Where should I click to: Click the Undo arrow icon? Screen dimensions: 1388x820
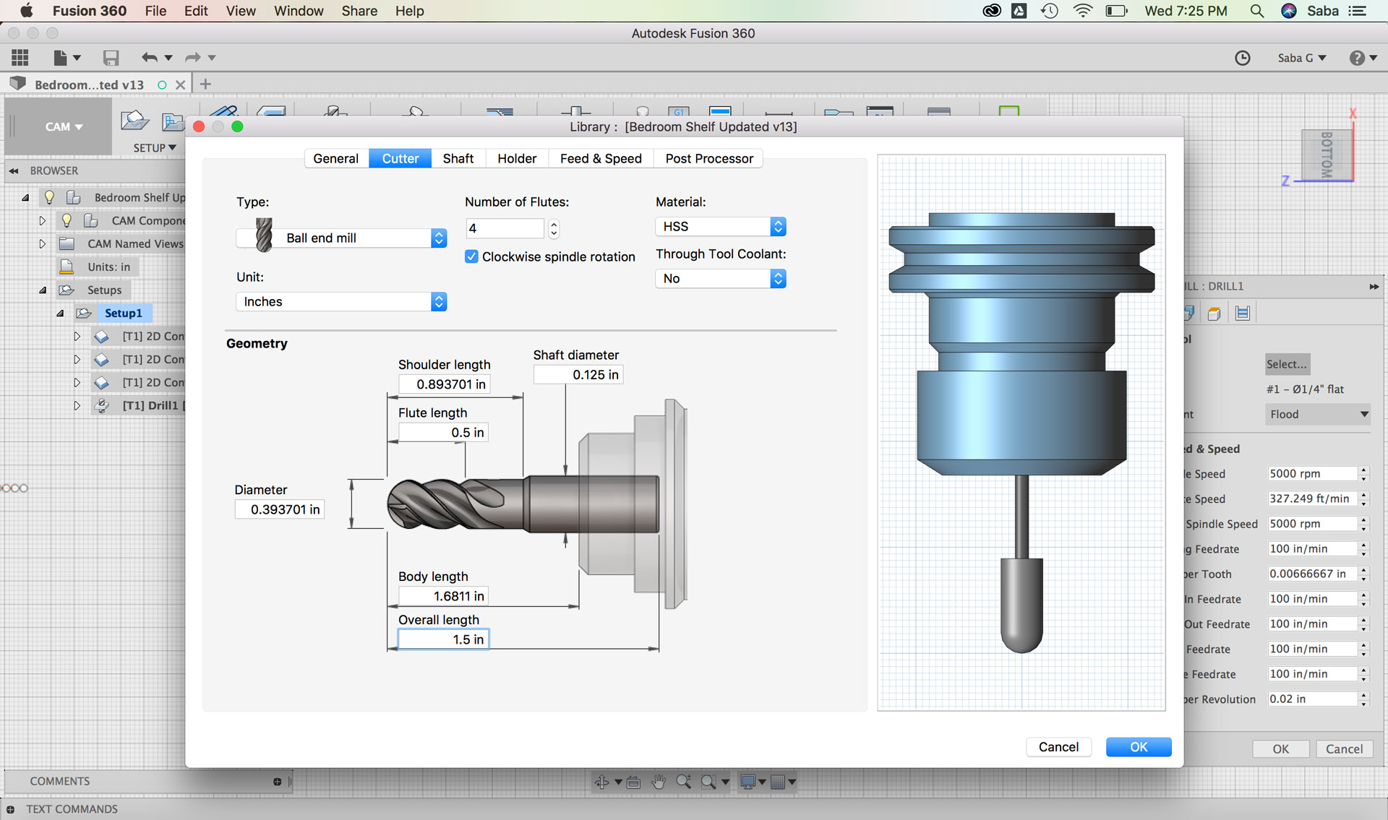coord(150,58)
